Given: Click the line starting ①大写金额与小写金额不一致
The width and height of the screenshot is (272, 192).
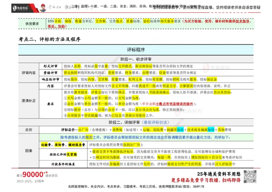Looking at the screenshot, I should click(102, 98).
